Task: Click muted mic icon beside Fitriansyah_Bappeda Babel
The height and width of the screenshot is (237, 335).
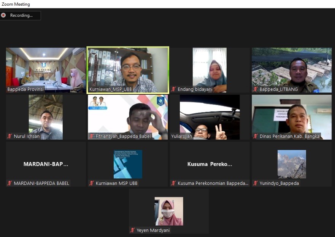Action: (92, 136)
